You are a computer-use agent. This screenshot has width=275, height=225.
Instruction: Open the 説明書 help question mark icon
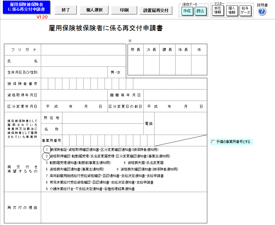[x=262, y=12]
